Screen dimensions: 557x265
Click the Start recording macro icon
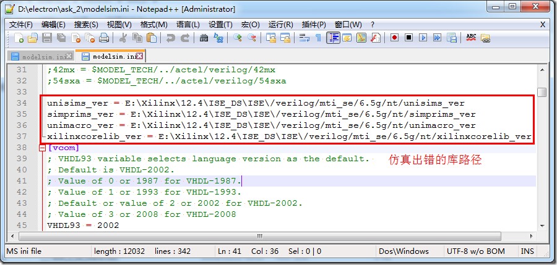(x=394, y=38)
